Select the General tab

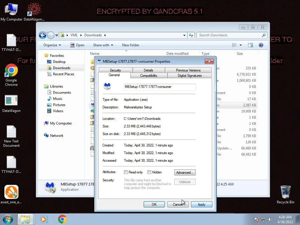(x=114, y=75)
